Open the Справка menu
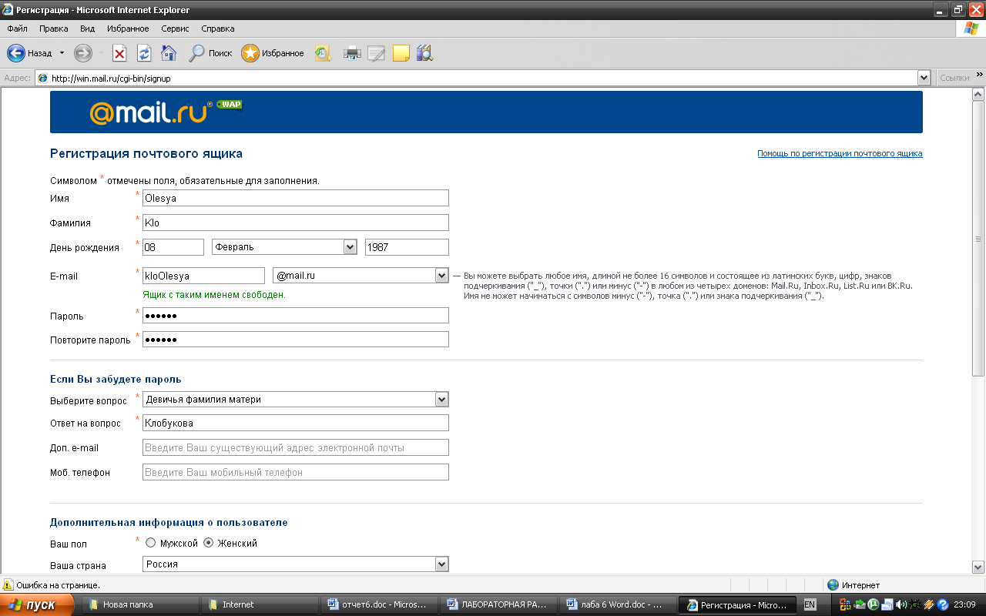 (218, 28)
